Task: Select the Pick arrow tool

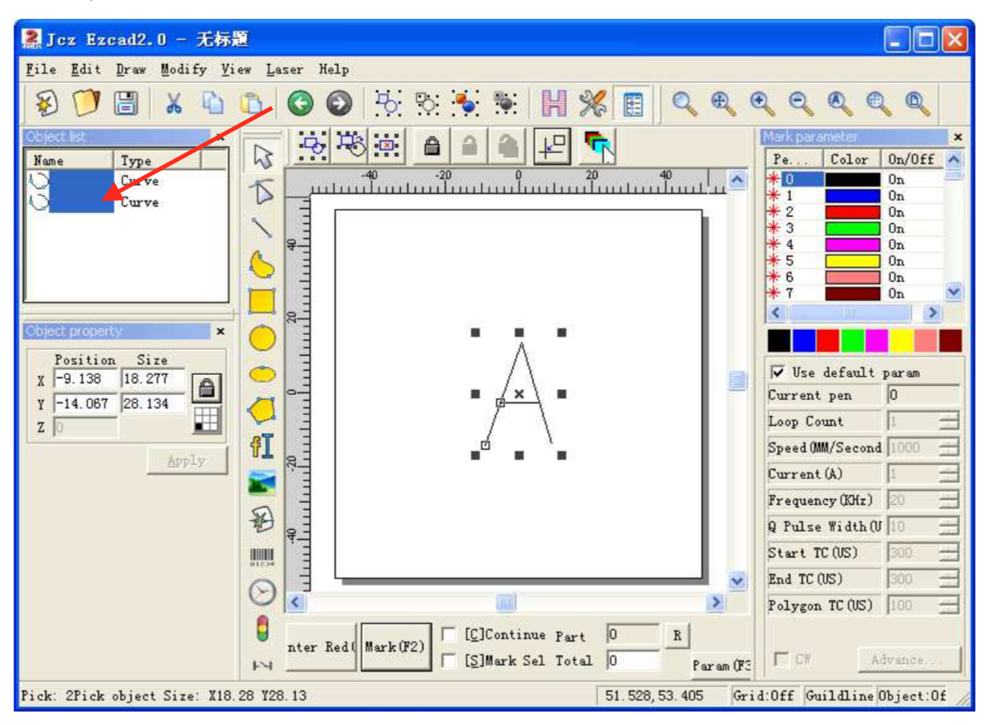Action: coord(263,156)
